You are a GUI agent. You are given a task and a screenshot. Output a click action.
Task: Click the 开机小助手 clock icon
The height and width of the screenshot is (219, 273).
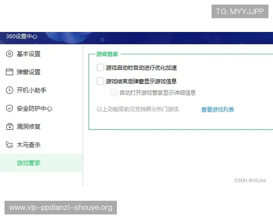10,90
